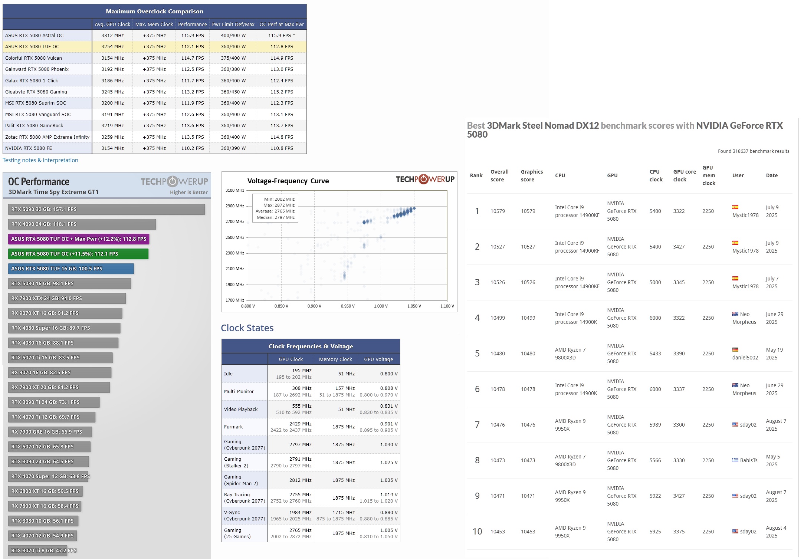This screenshot has width=804, height=559.
Task: Click the Gigabyte RTX 5080 Gaming row
Action: coord(155,92)
